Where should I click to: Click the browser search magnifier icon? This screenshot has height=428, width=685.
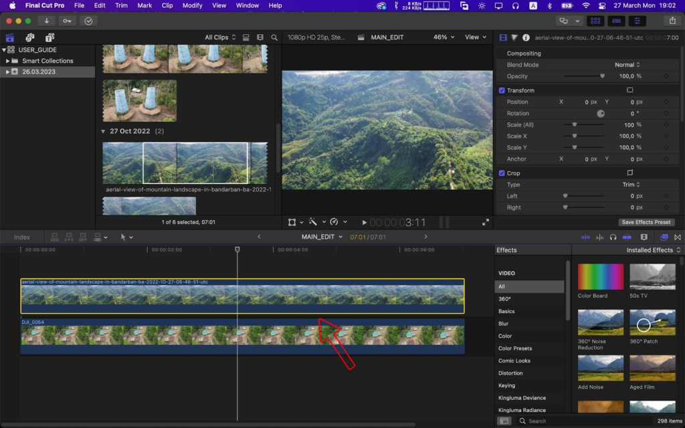pos(274,37)
